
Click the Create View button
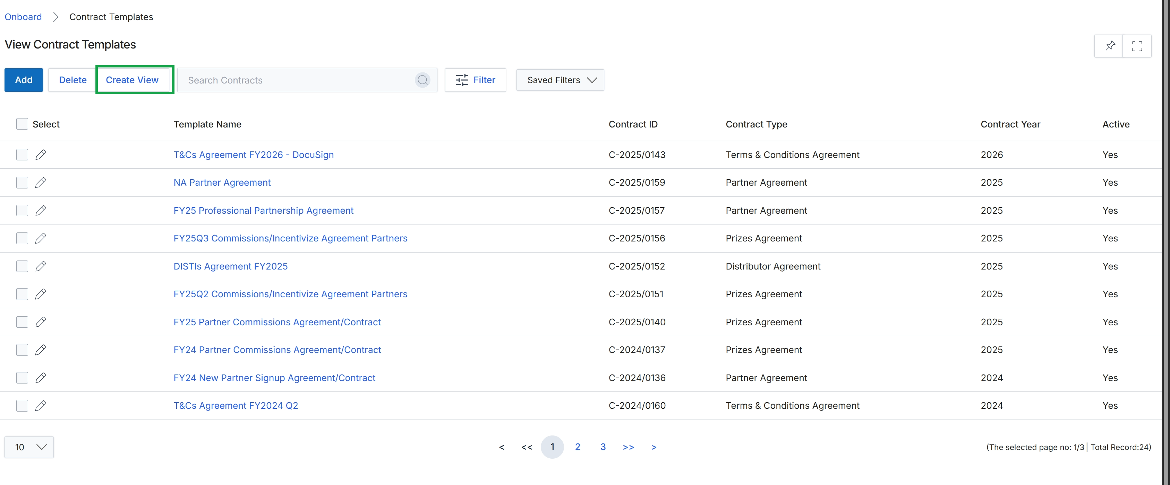pyautogui.click(x=132, y=80)
